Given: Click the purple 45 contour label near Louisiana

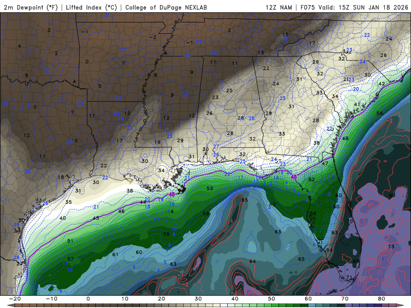Looking at the screenshot, I should pyautogui.click(x=172, y=195).
